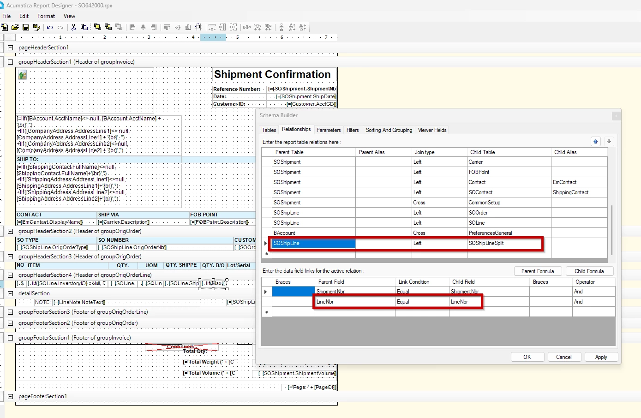This screenshot has width=641, height=418.
Task: Make selected controls the same size
Action: tap(234, 27)
